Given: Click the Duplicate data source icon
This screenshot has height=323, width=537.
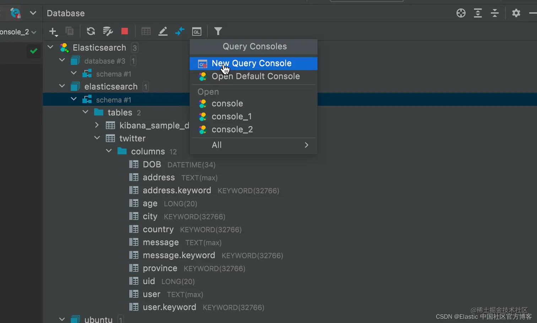Looking at the screenshot, I should (70, 31).
